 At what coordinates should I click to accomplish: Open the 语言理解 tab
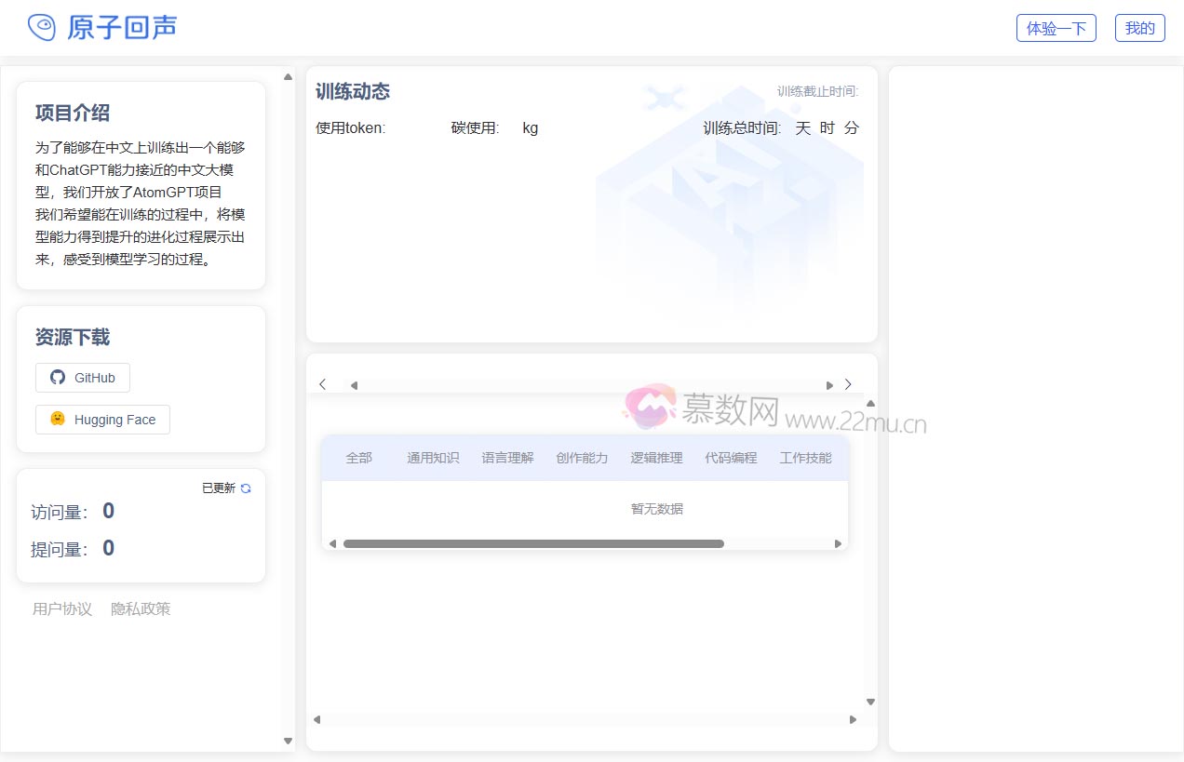click(507, 458)
